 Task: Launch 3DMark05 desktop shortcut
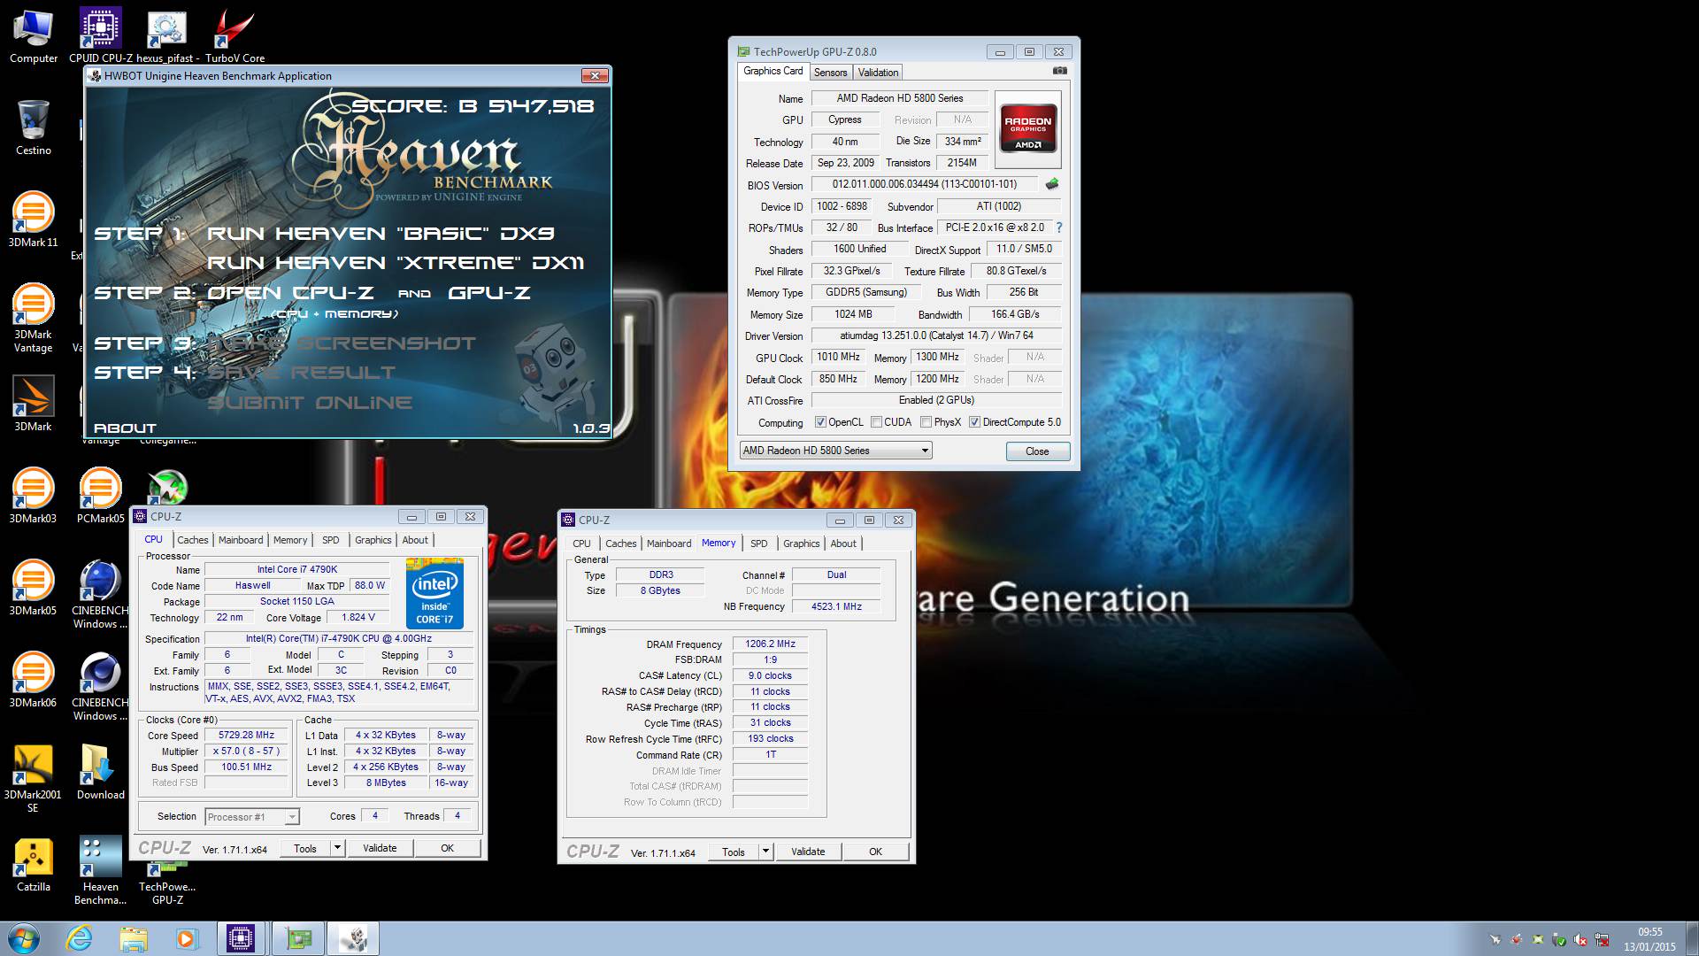(34, 588)
